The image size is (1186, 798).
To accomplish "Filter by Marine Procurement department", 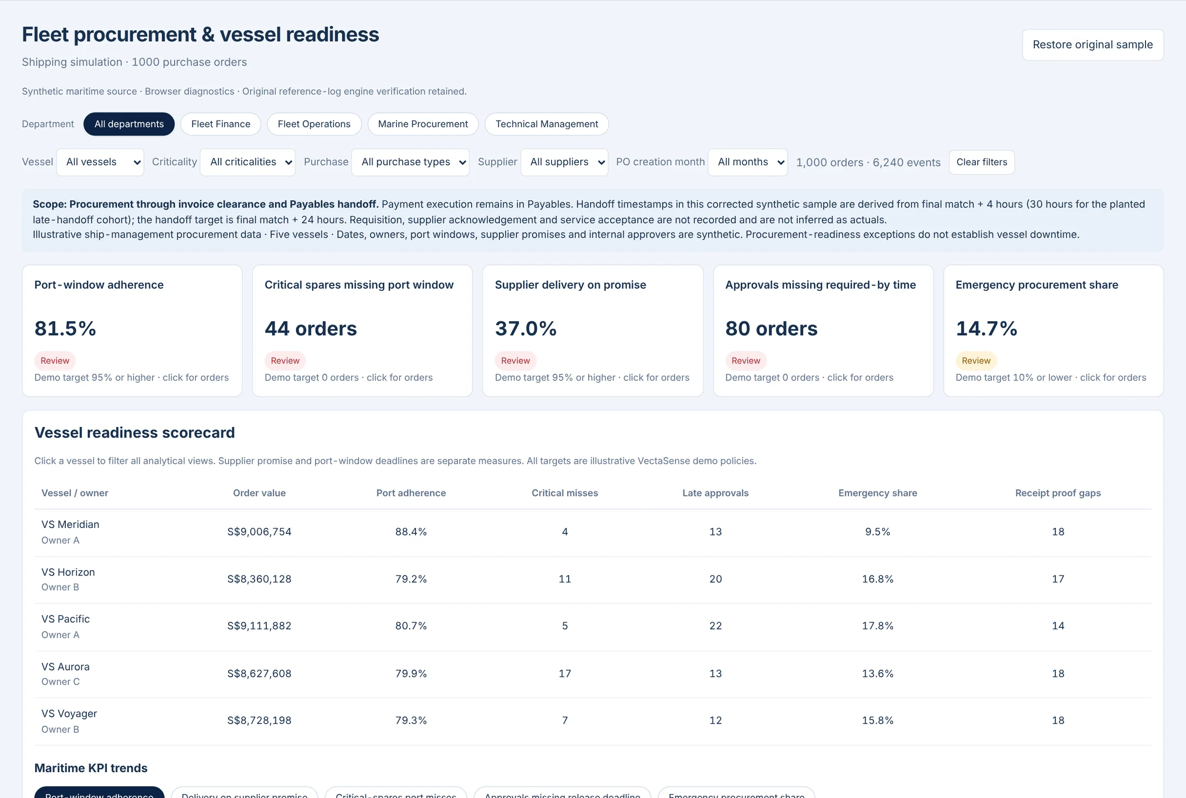I will pos(423,124).
